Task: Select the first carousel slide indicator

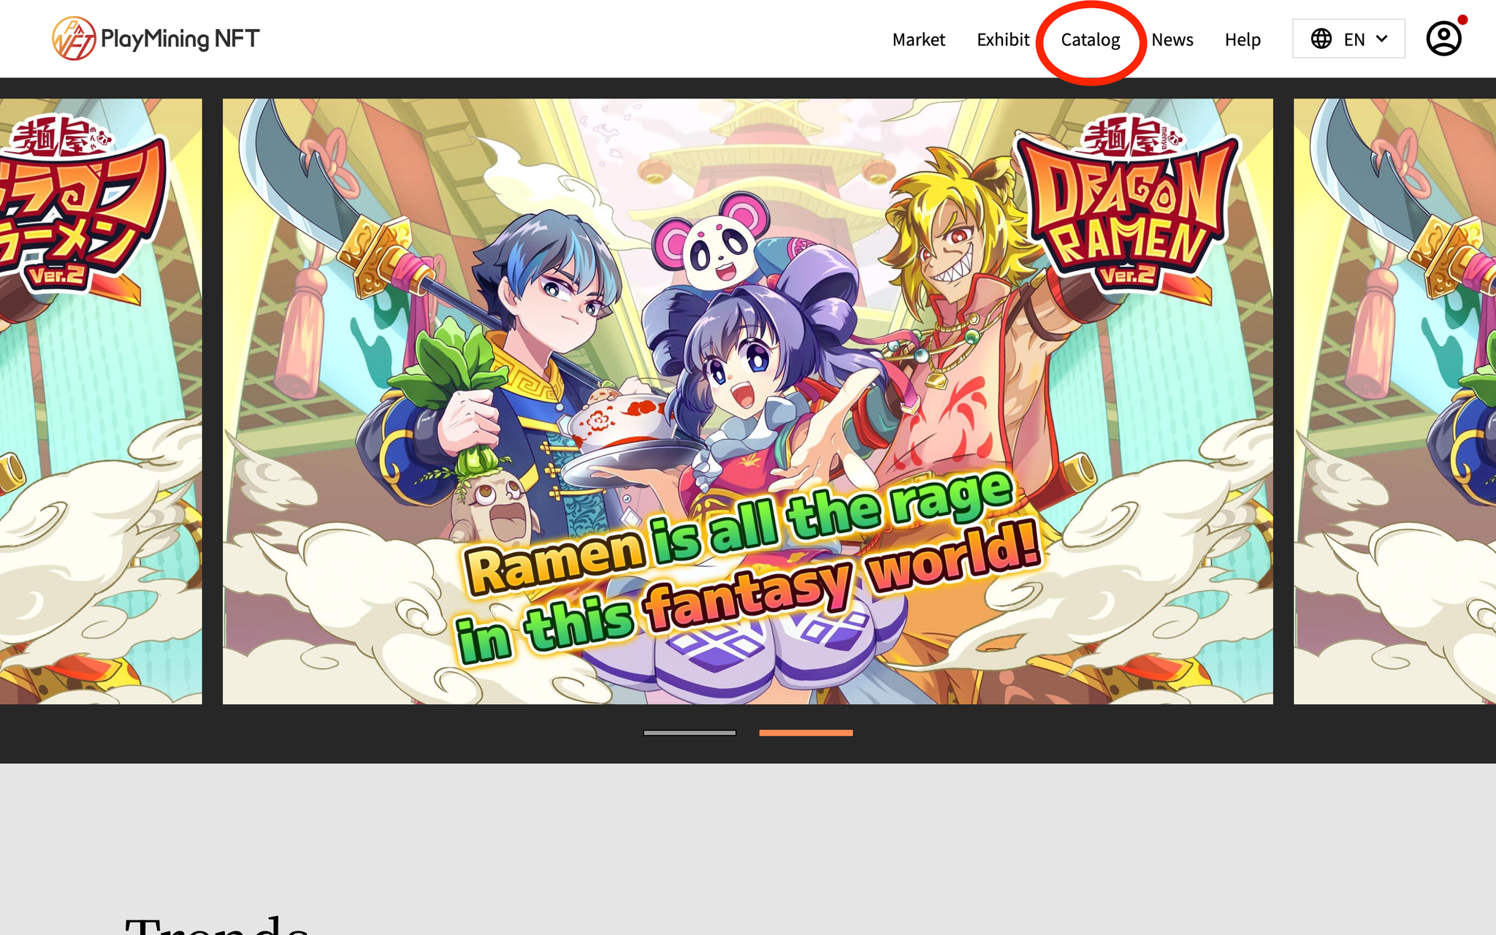Action: coord(689,733)
